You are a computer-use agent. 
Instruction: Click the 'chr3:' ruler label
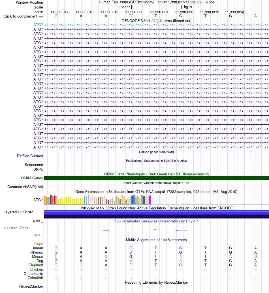[39, 12]
